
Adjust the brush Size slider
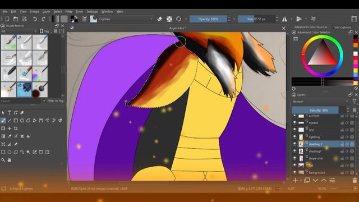(x=256, y=19)
